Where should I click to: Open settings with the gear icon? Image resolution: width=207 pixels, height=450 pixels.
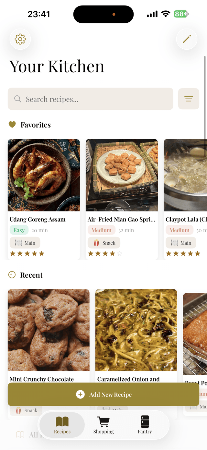(20, 39)
